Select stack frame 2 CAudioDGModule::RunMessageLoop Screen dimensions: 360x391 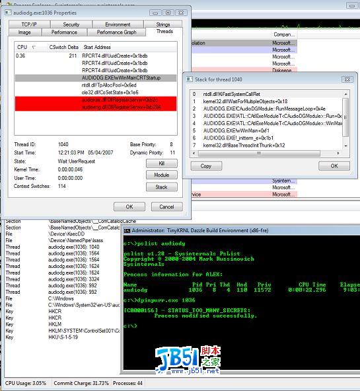click(x=266, y=109)
